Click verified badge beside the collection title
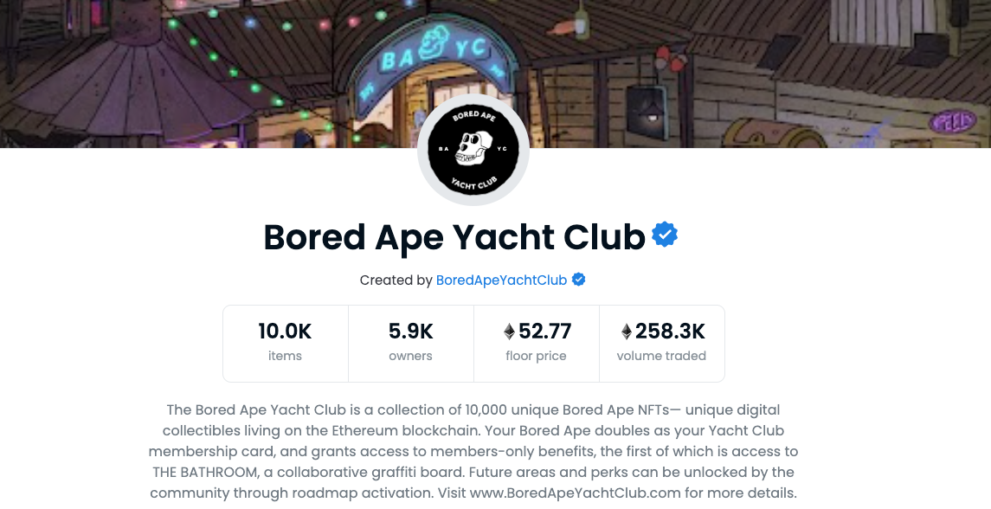This screenshot has height=509, width=991. 665,235
